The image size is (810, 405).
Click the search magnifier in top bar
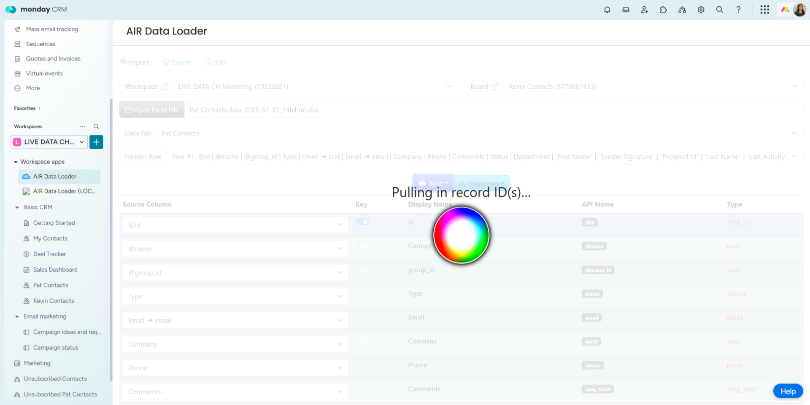click(x=719, y=10)
